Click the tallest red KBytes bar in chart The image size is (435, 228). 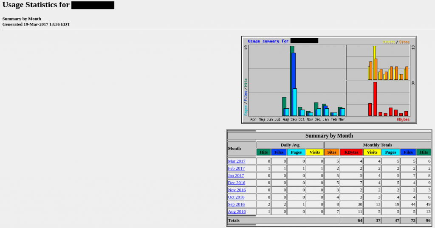(x=375, y=99)
